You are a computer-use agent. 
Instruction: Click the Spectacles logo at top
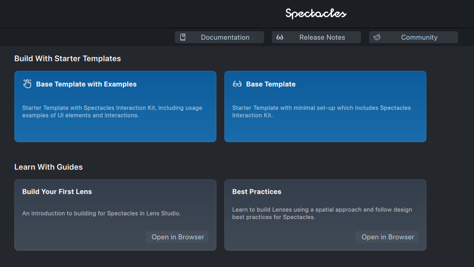click(316, 13)
